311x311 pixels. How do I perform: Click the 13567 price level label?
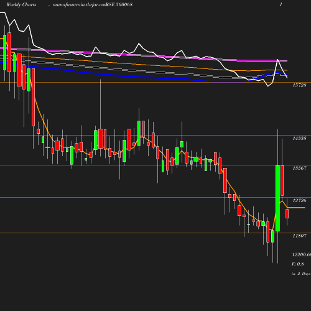pos(299,168)
